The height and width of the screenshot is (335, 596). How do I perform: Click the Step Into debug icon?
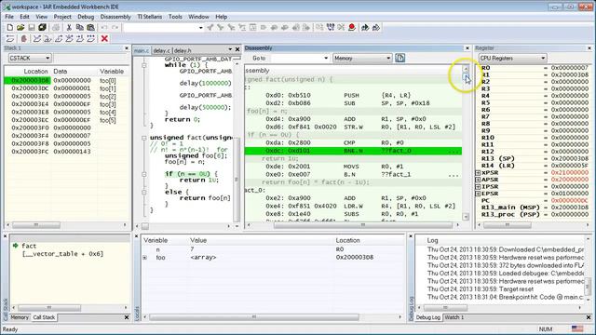pos(47,39)
